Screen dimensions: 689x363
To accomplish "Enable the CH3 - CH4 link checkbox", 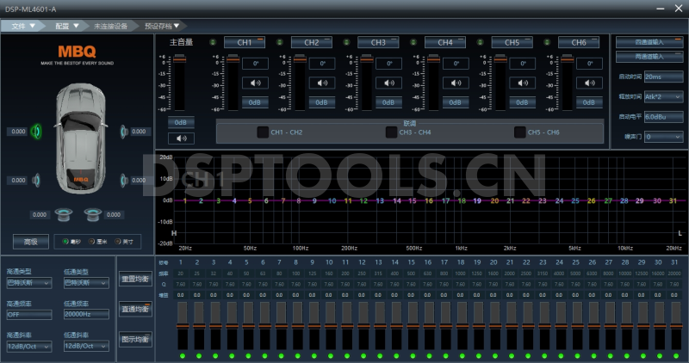I will tap(392, 132).
